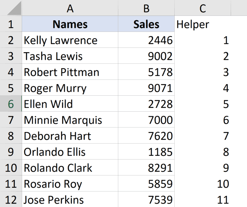Image resolution: width=247 pixels, height=207 pixels.
Task: Select row 2 header
Action: point(11,40)
